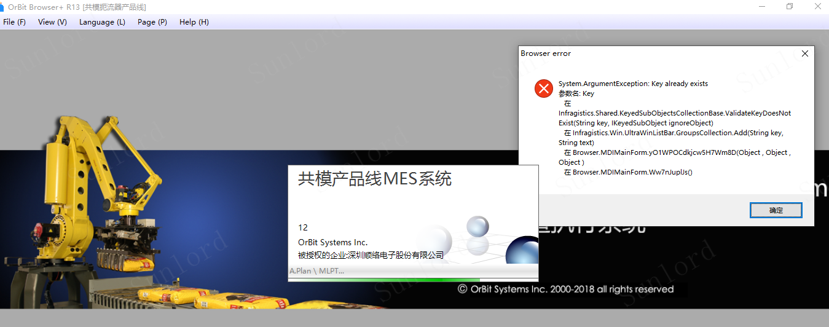Click 'OrBit Systems Inc.' on splash screen
The width and height of the screenshot is (829, 327).
332,242
